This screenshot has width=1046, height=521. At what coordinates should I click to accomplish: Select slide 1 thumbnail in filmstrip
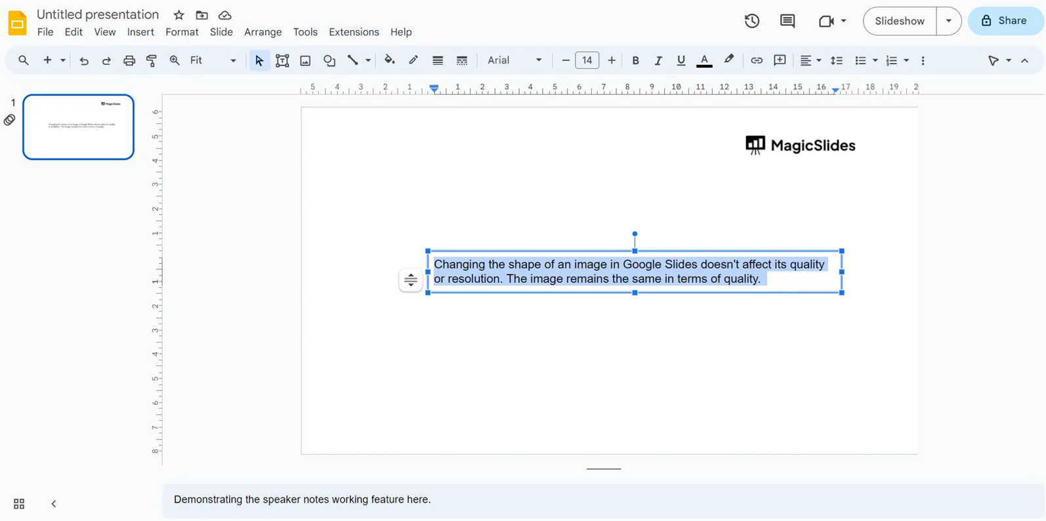click(79, 127)
